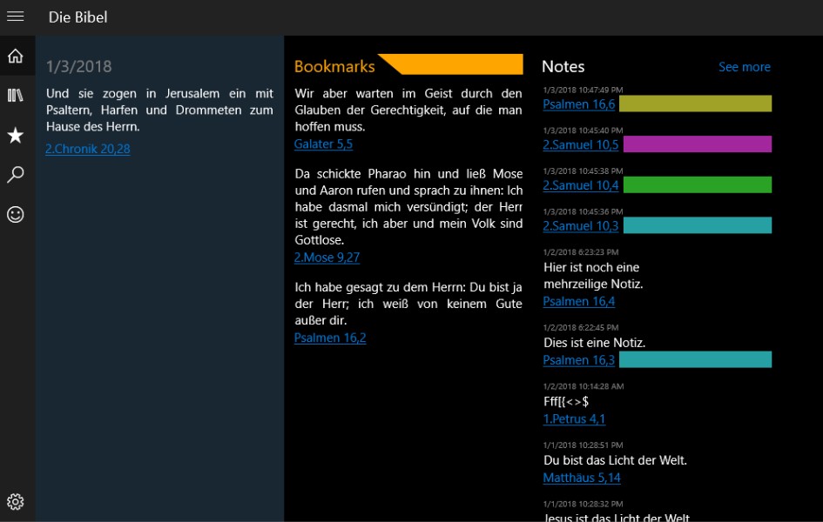823x522 pixels.
Task: Select the Notes section heading
Action: 563,67
